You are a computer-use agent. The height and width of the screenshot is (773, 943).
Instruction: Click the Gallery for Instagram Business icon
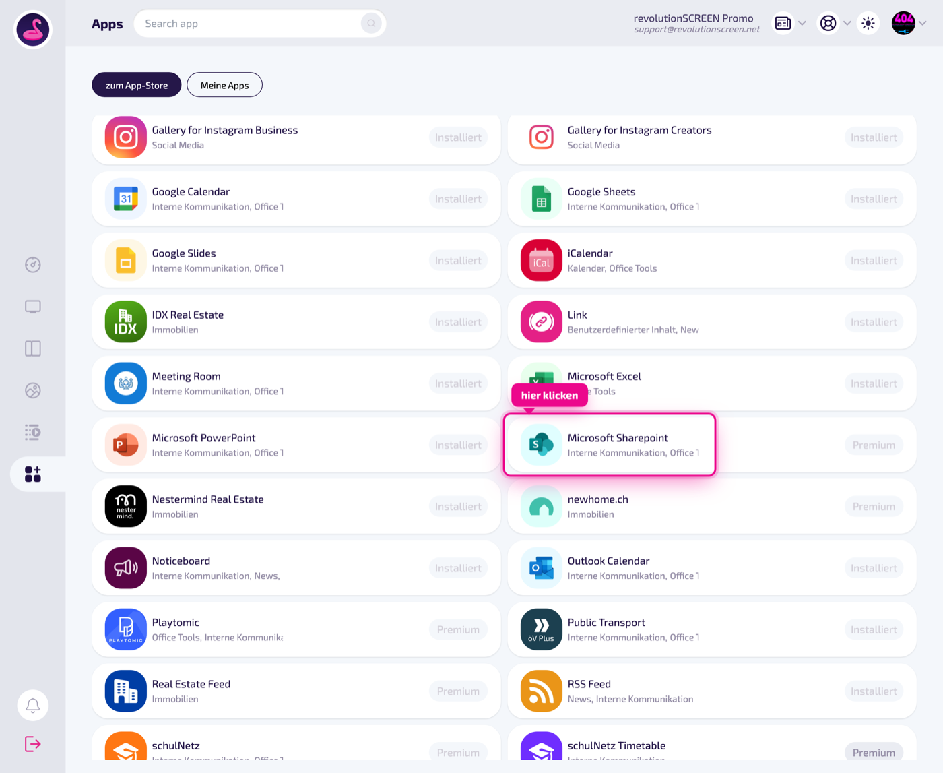click(126, 137)
